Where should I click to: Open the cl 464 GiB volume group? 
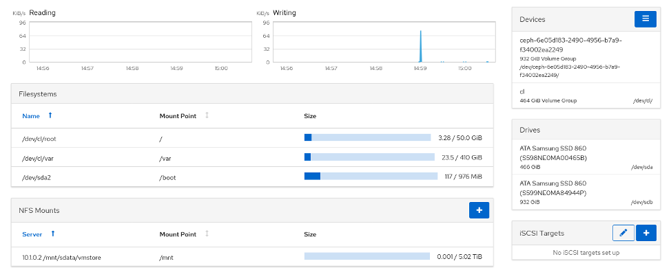(x=586, y=95)
